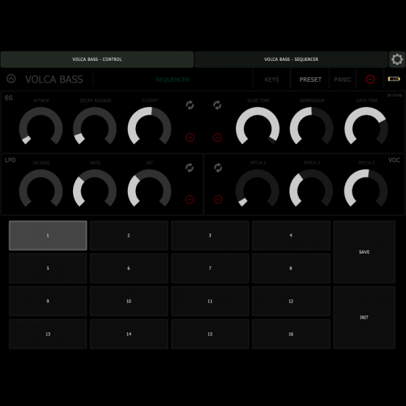Click the LFO INT knob
Screen dimensions: 406x406
pyautogui.click(x=150, y=188)
